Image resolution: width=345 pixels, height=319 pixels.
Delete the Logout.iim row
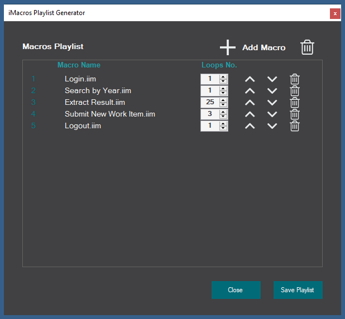point(295,126)
